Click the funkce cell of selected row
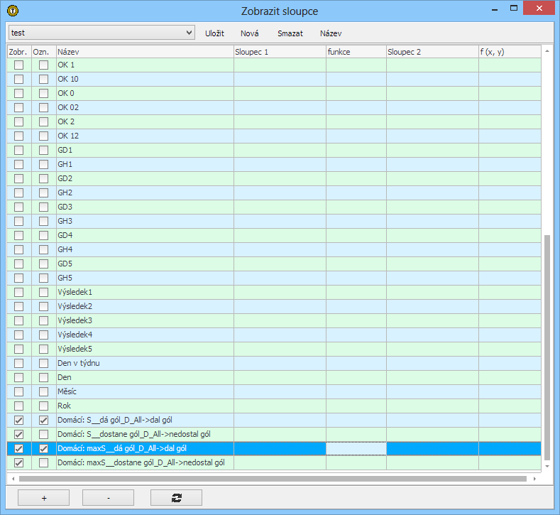560x515 pixels. (356, 448)
